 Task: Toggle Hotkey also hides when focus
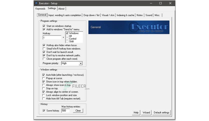(x=44, y=45)
